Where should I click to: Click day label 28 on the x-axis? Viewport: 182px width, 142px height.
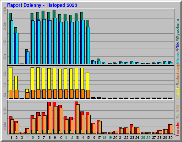(159, 138)
